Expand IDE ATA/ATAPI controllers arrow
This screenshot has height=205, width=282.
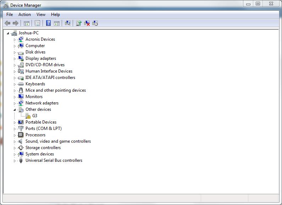pyautogui.click(x=15, y=78)
